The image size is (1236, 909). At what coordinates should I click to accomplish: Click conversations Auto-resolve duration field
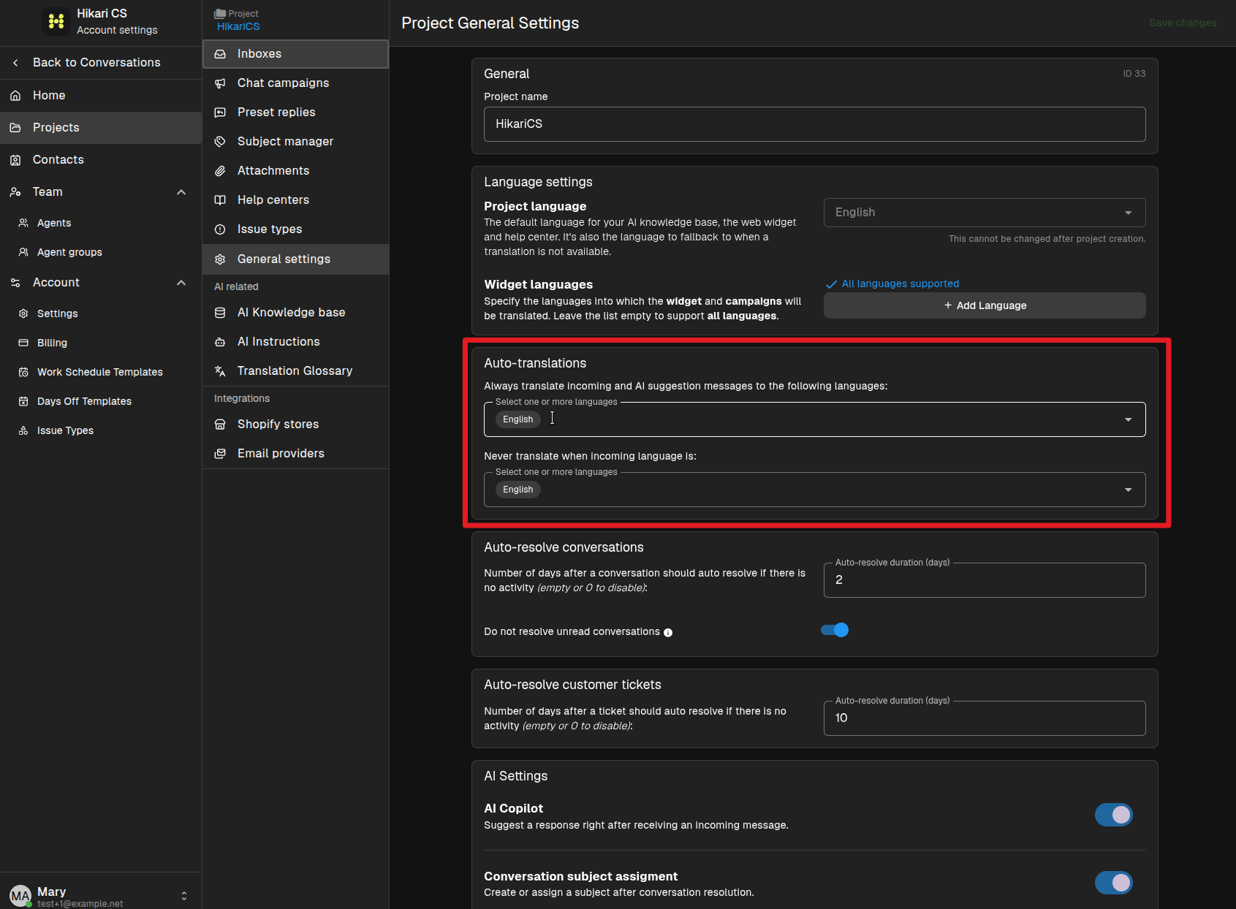coord(985,580)
